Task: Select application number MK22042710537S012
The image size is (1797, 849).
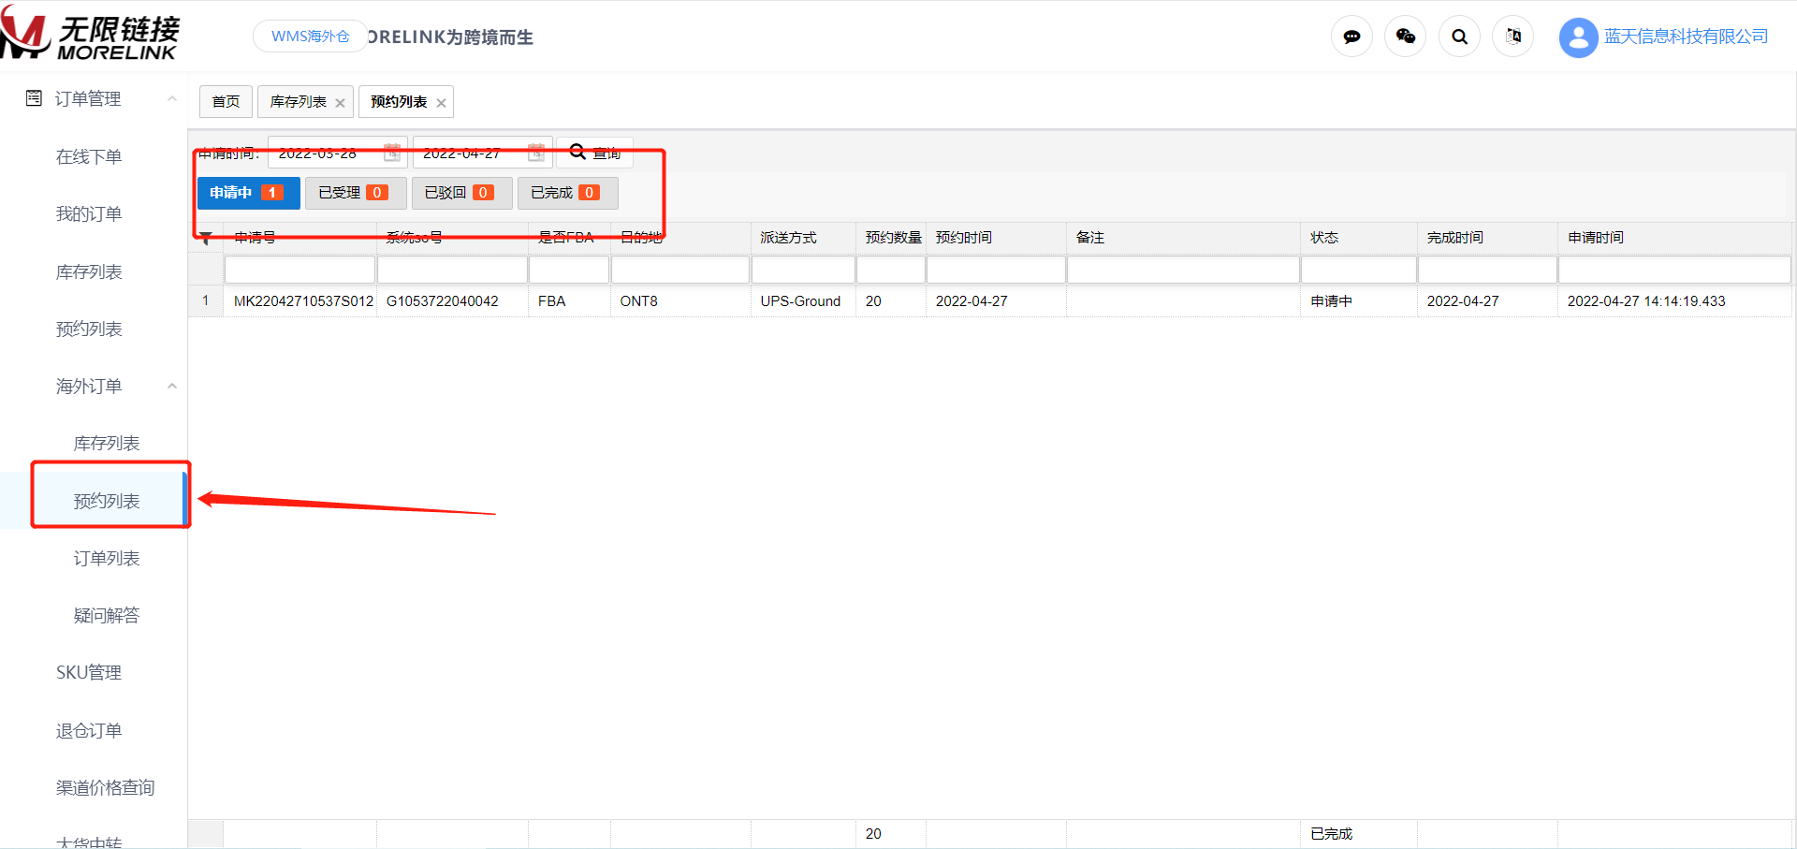Action: click(x=303, y=301)
